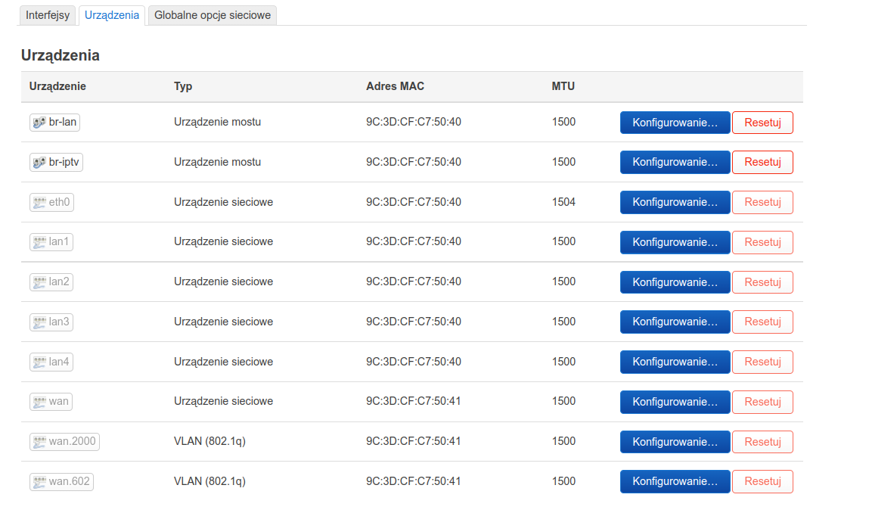Click the lan4 network device icon
Screen dimensions: 869x510
pos(39,362)
